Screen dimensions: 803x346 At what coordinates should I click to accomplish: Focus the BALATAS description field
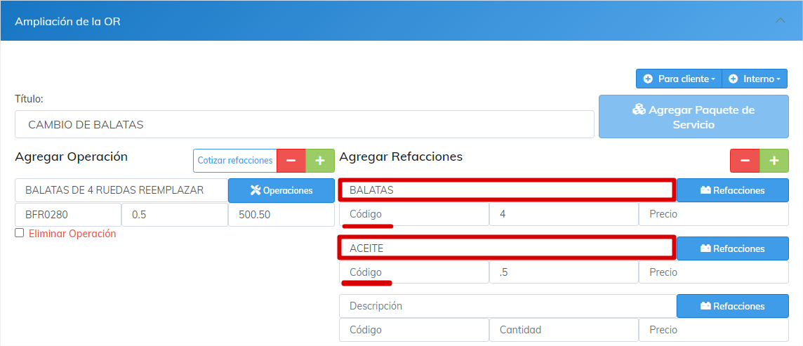click(x=507, y=190)
